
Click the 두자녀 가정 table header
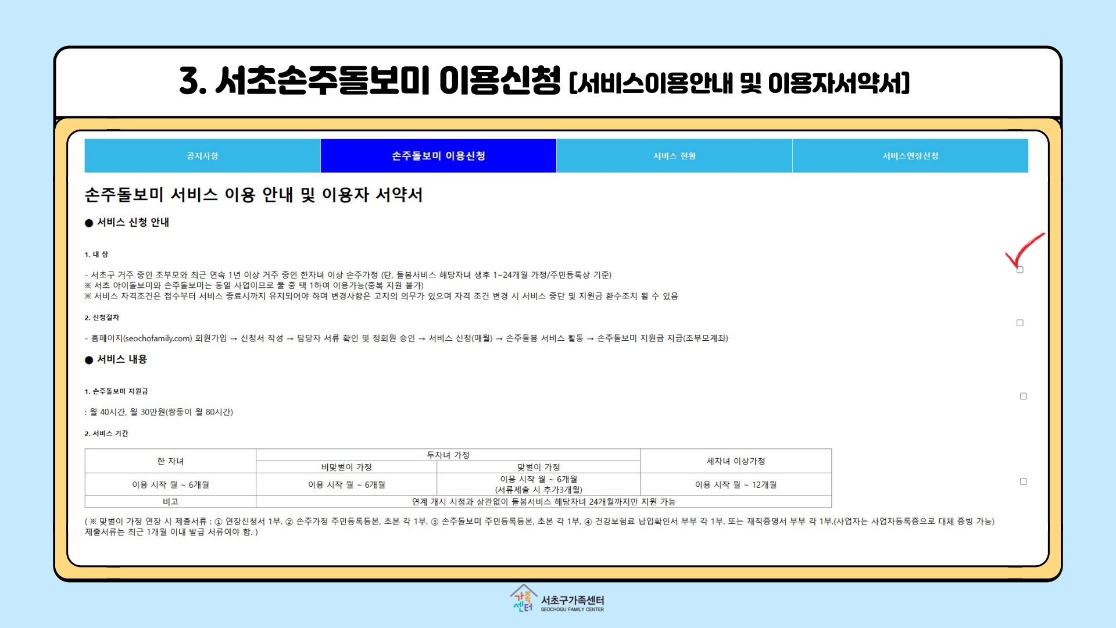(x=448, y=455)
